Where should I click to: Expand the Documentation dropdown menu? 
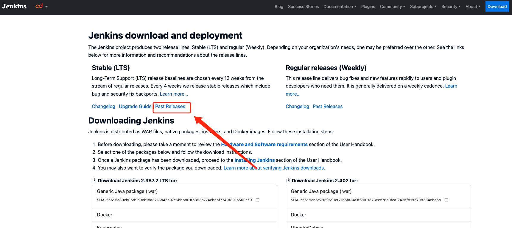[x=340, y=7]
